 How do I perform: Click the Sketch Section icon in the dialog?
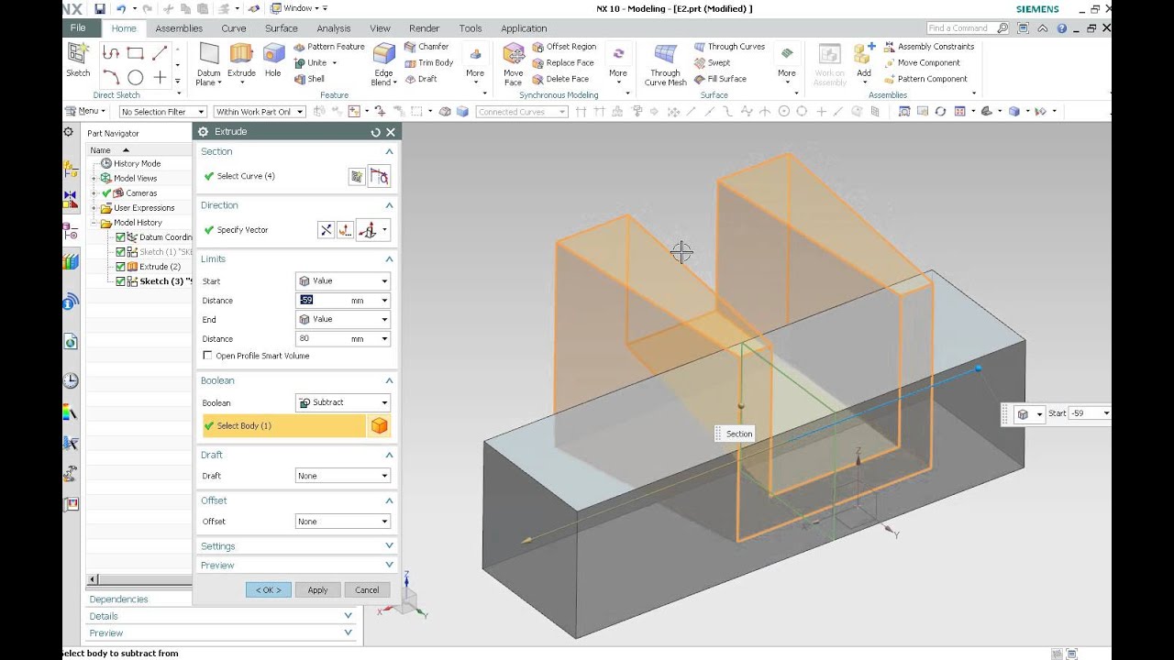pyautogui.click(x=357, y=177)
